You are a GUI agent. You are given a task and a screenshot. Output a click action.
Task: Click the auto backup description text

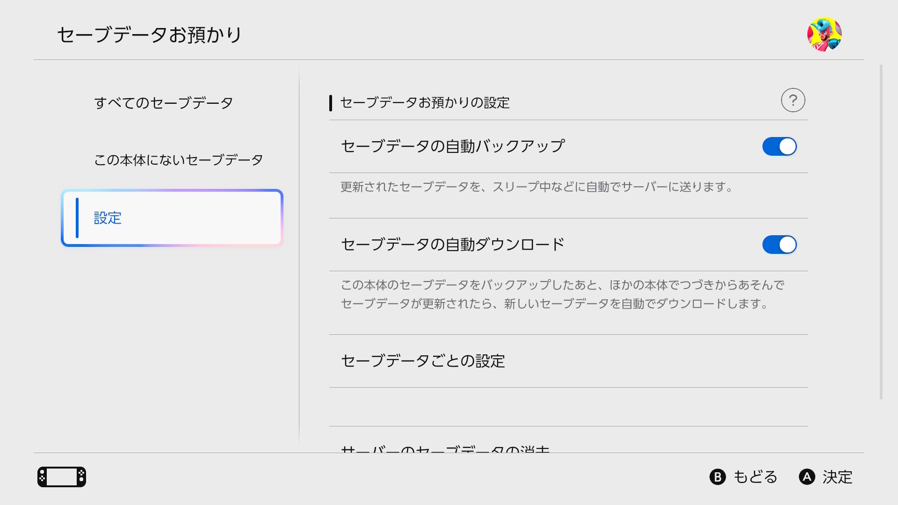(536, 187)
